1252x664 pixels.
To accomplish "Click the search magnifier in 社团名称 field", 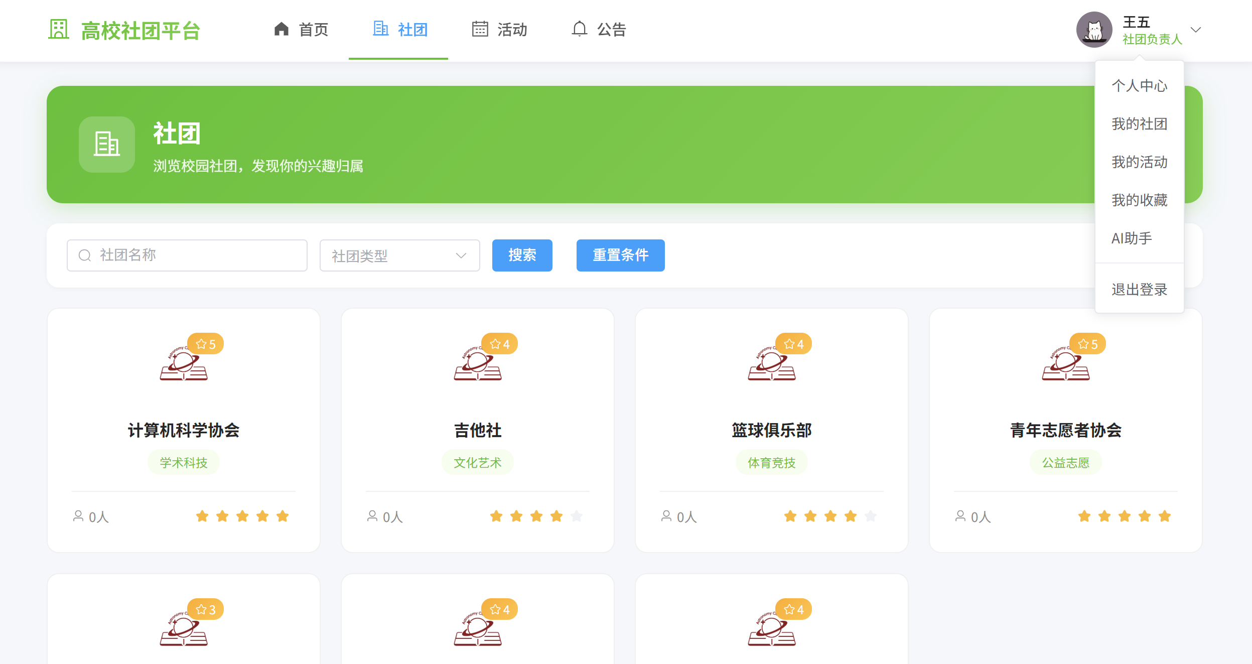I will coord(85,255).
